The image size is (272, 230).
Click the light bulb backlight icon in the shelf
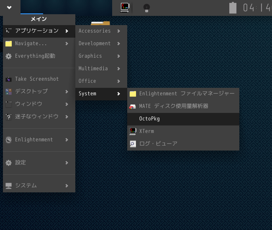coord(146,8)
